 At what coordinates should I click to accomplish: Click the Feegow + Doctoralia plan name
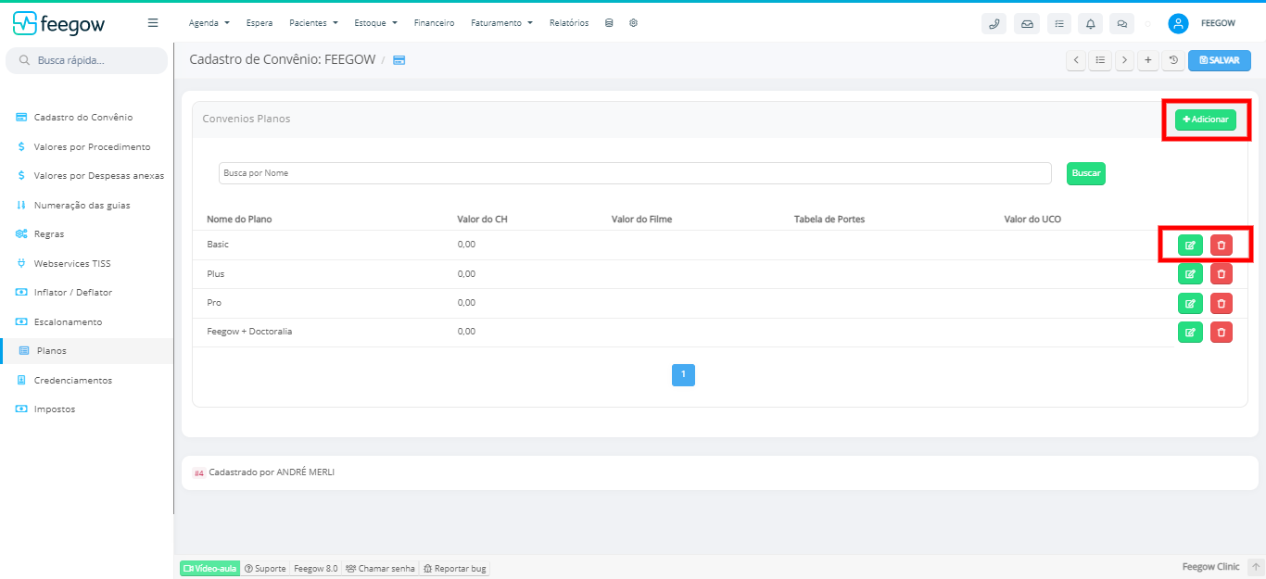coord(249,332)
